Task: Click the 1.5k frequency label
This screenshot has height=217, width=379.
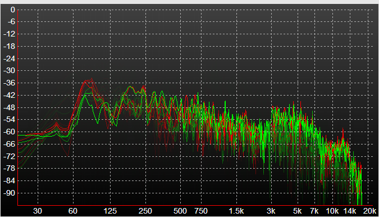Action: 236,211
